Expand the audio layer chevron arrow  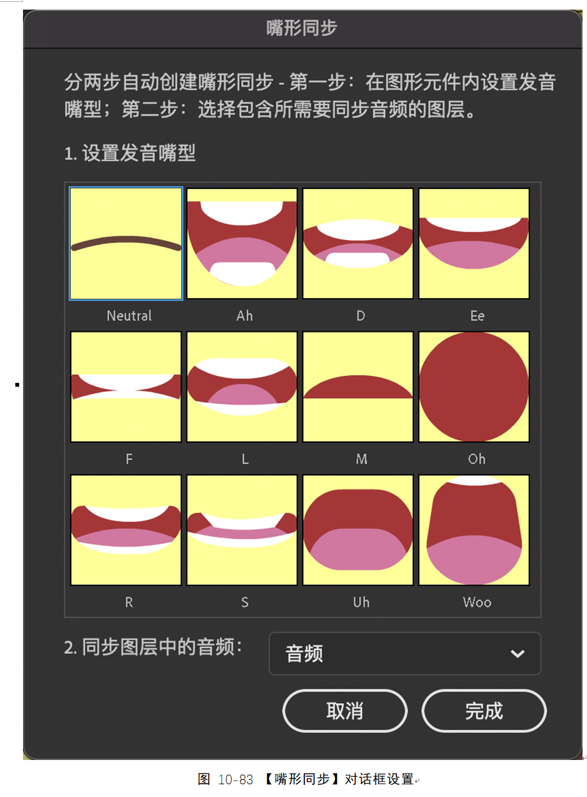click(518, 654)
